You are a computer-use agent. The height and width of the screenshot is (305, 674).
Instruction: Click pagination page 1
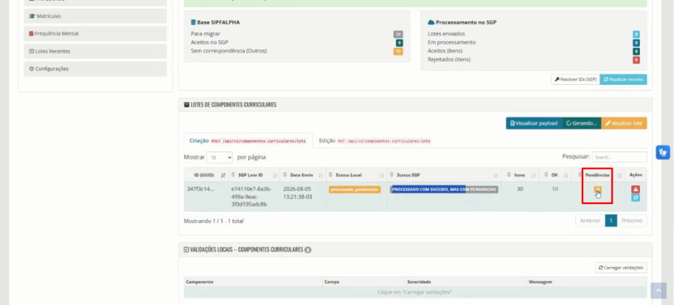611,221
